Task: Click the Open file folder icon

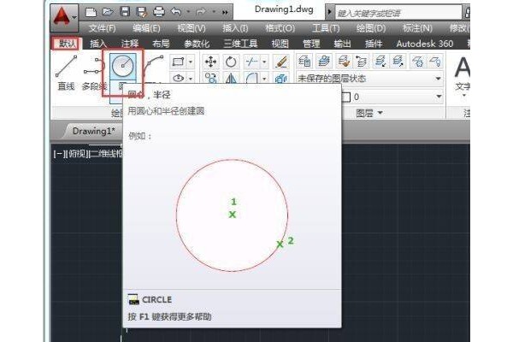Action: coord(108,13)
